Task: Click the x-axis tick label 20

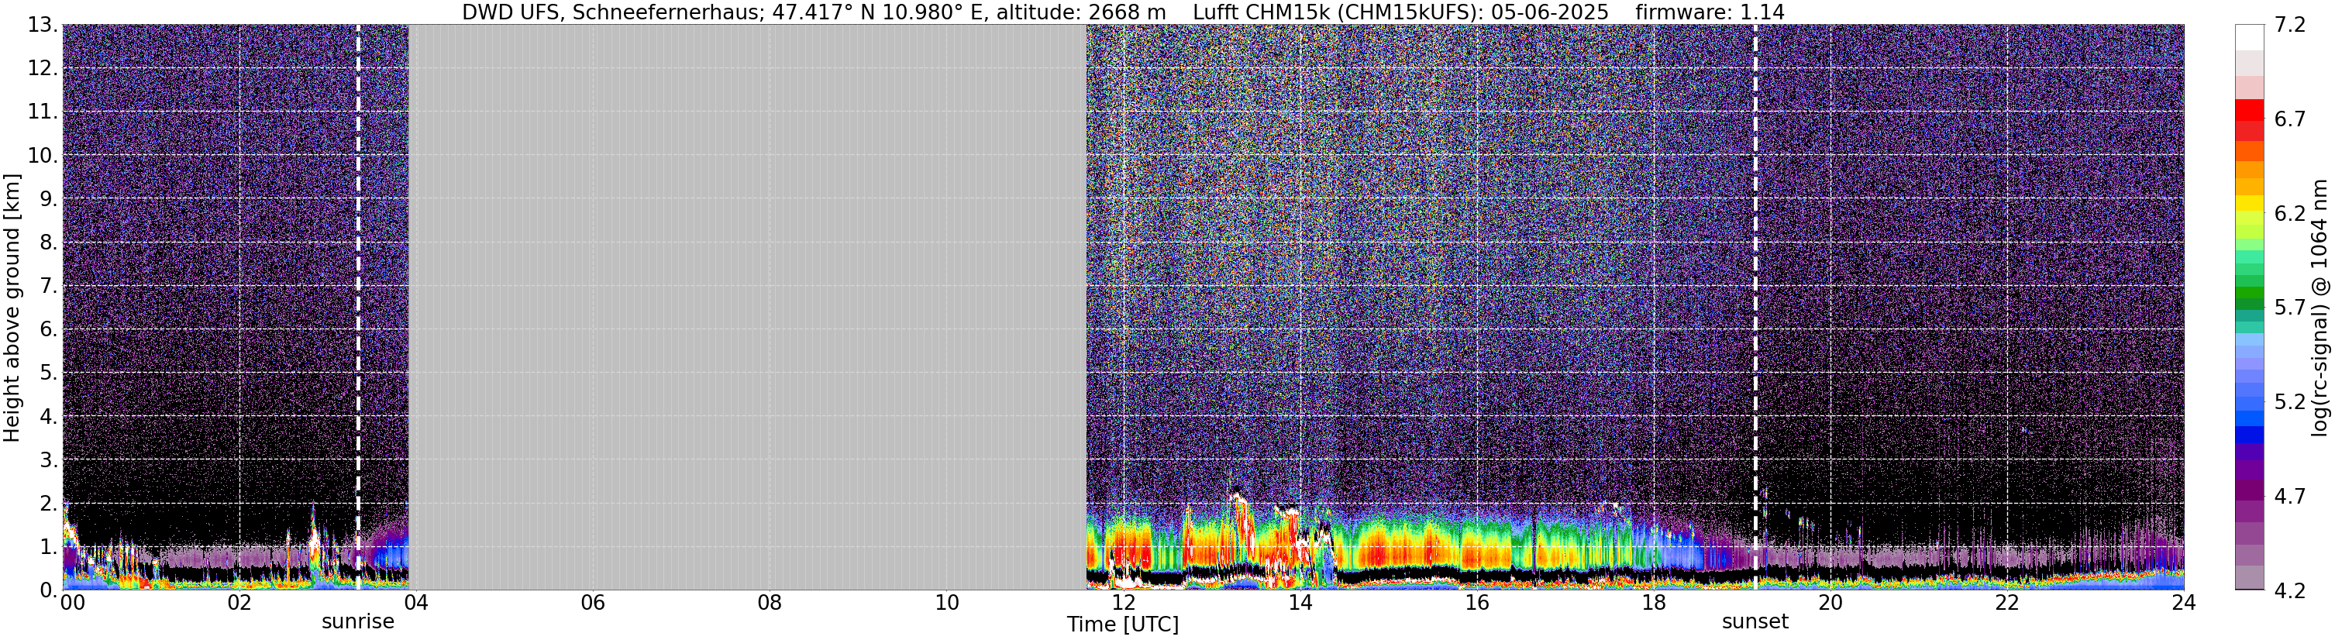Action: tap(1830, 603)
